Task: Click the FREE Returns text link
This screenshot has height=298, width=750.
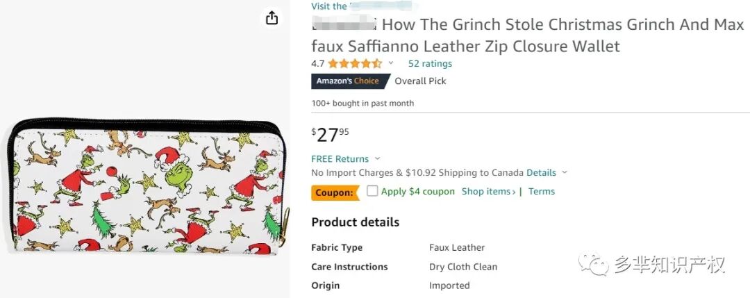Action: (341, 158)
